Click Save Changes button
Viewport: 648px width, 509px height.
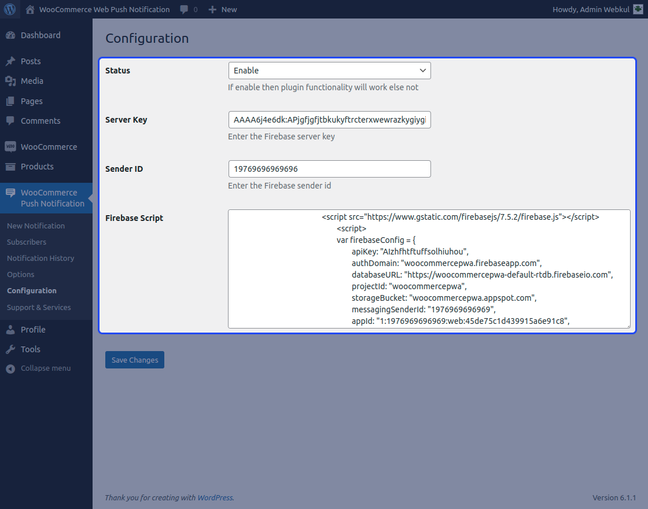[135, 360]
